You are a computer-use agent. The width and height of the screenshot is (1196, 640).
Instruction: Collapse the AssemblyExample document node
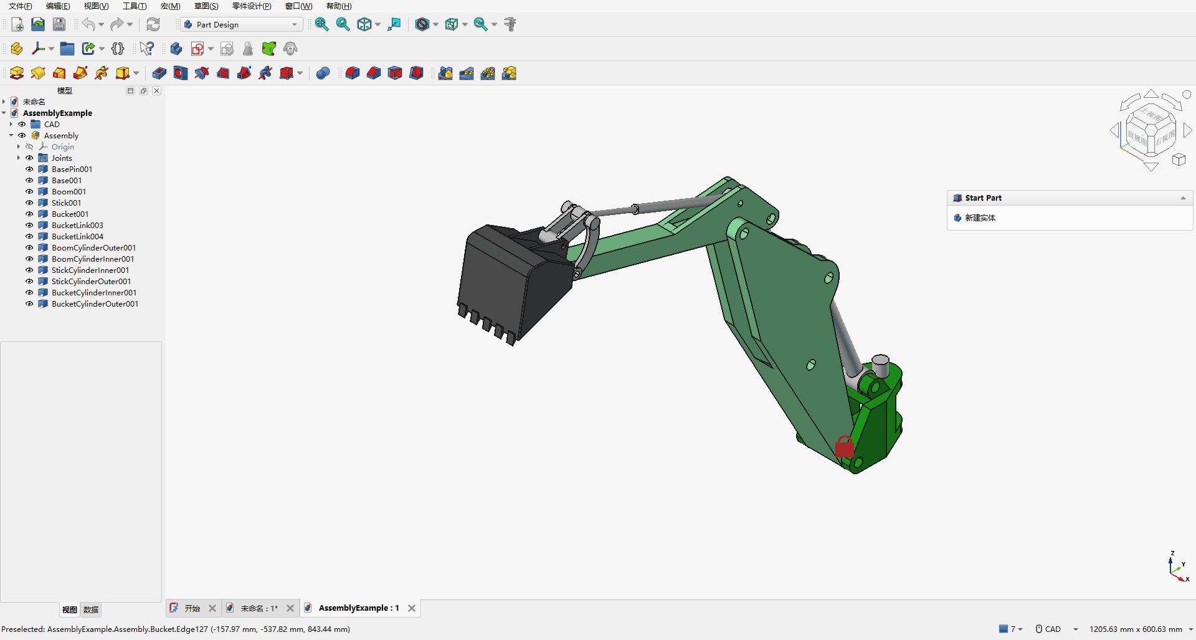pos(4,113)
